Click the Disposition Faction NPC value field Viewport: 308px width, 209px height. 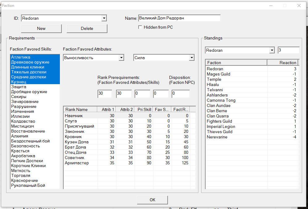[x=181, y=94]
